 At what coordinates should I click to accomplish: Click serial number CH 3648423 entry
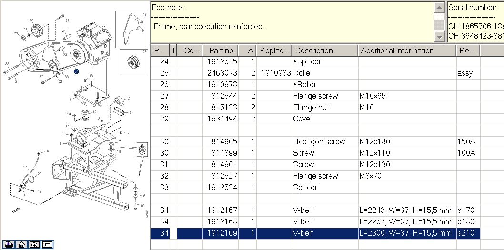(x=476, y=36)
